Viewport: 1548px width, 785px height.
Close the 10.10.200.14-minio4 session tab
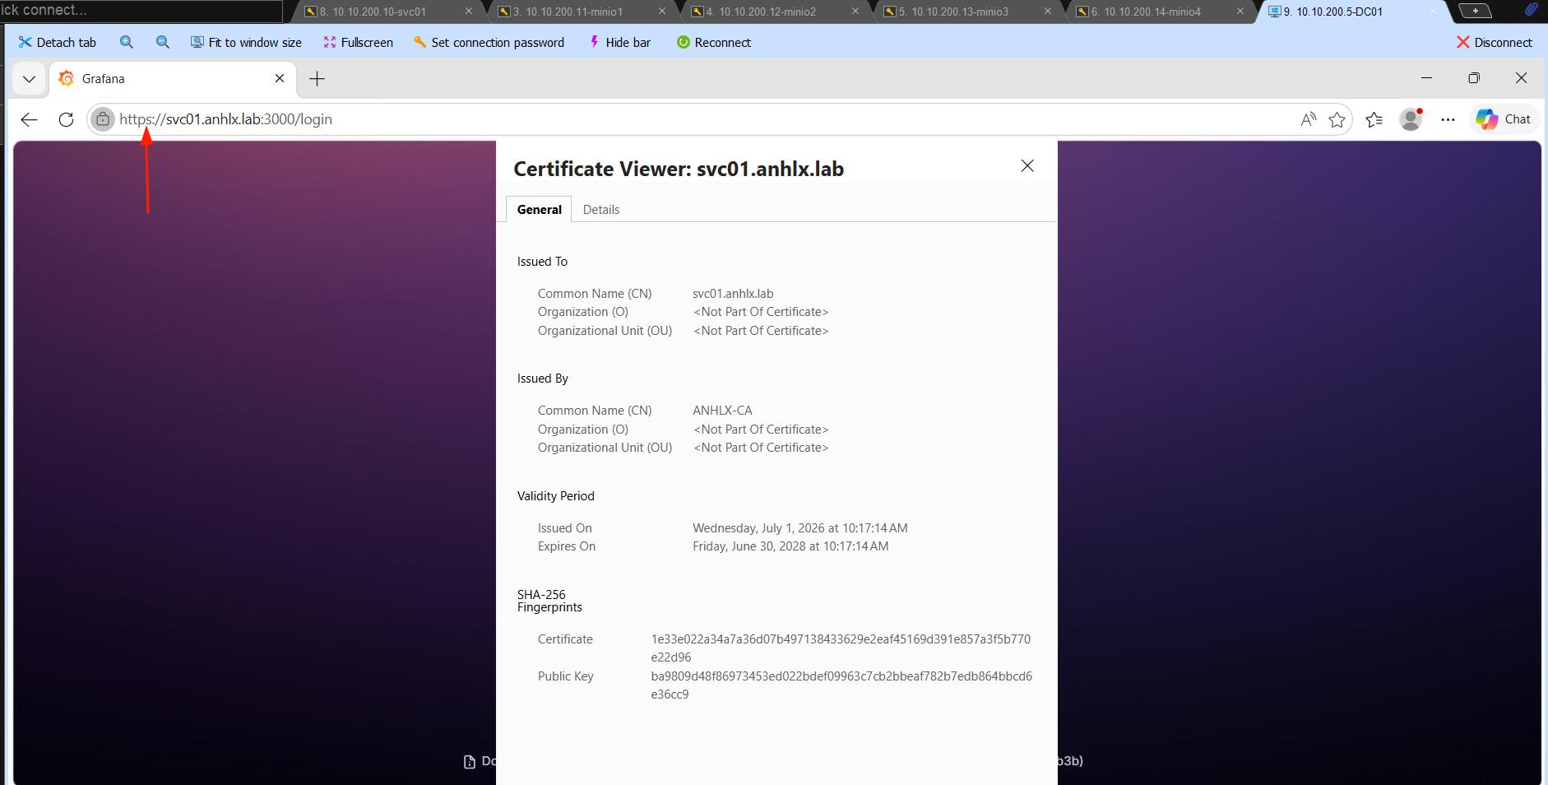tap(1240, 12)
